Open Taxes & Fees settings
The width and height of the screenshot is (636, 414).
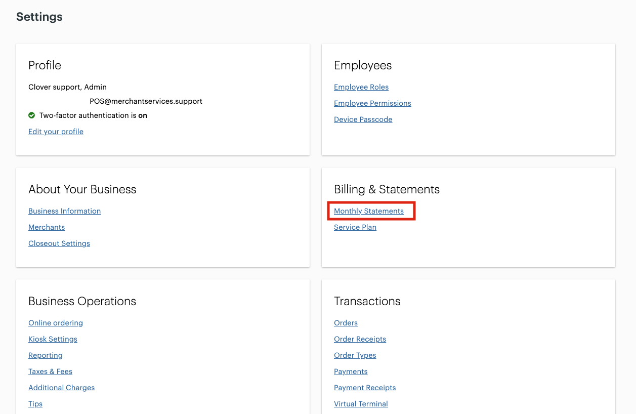coord(50,371)
